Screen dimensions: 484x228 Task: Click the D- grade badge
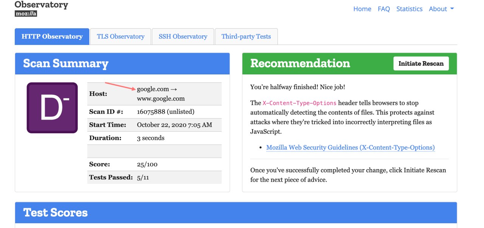[x=52, y=108]
